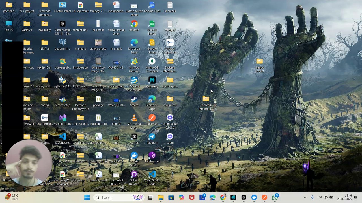Open the 29°C Haze weather widget
Image resolution: width=362 pixels, height=203 pixels.
(x=11, y=197)
